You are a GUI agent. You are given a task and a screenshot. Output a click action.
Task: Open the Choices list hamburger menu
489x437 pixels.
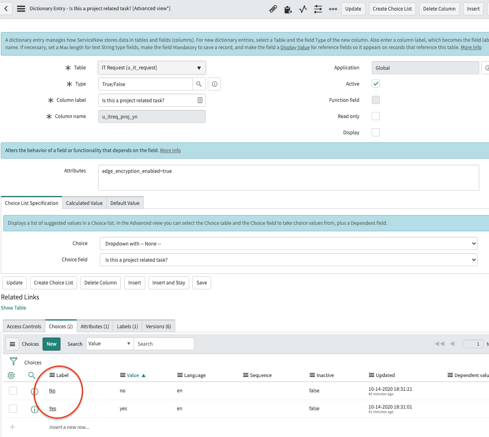[13, 344]
